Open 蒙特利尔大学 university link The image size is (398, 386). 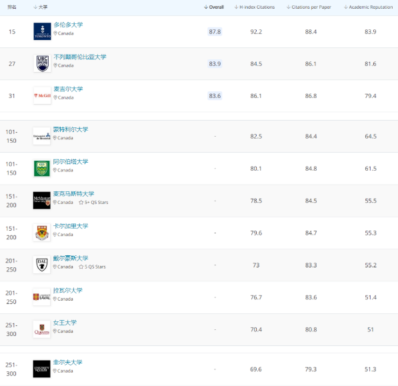(71, 129)
